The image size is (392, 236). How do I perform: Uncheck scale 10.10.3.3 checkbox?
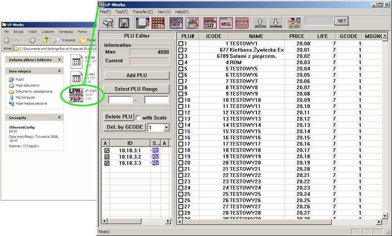[x=107, y=163]
